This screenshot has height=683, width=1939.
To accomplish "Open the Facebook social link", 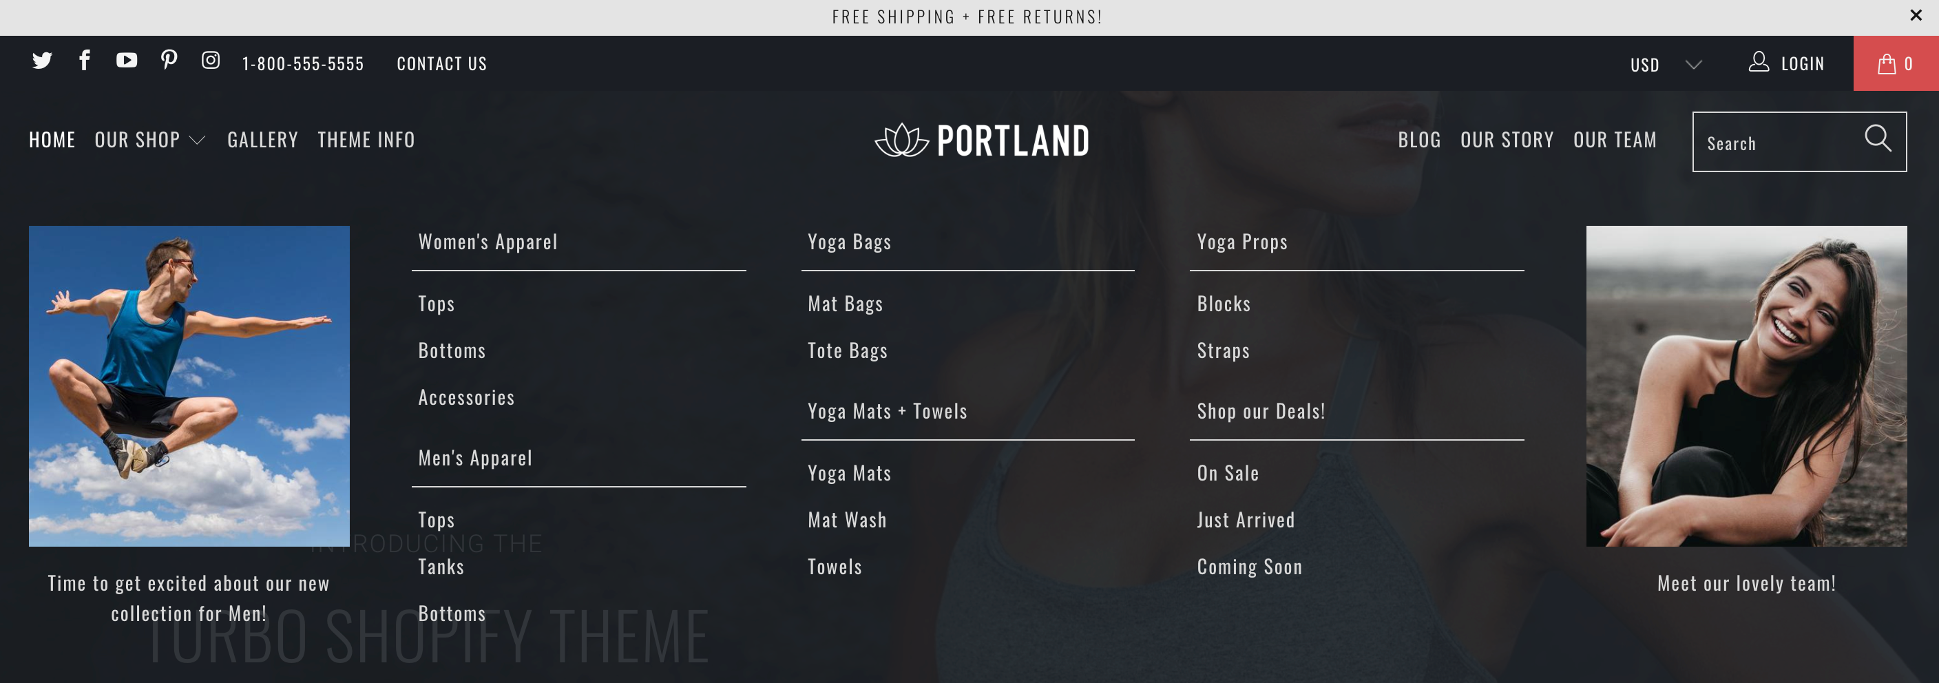I will (84, 60).
